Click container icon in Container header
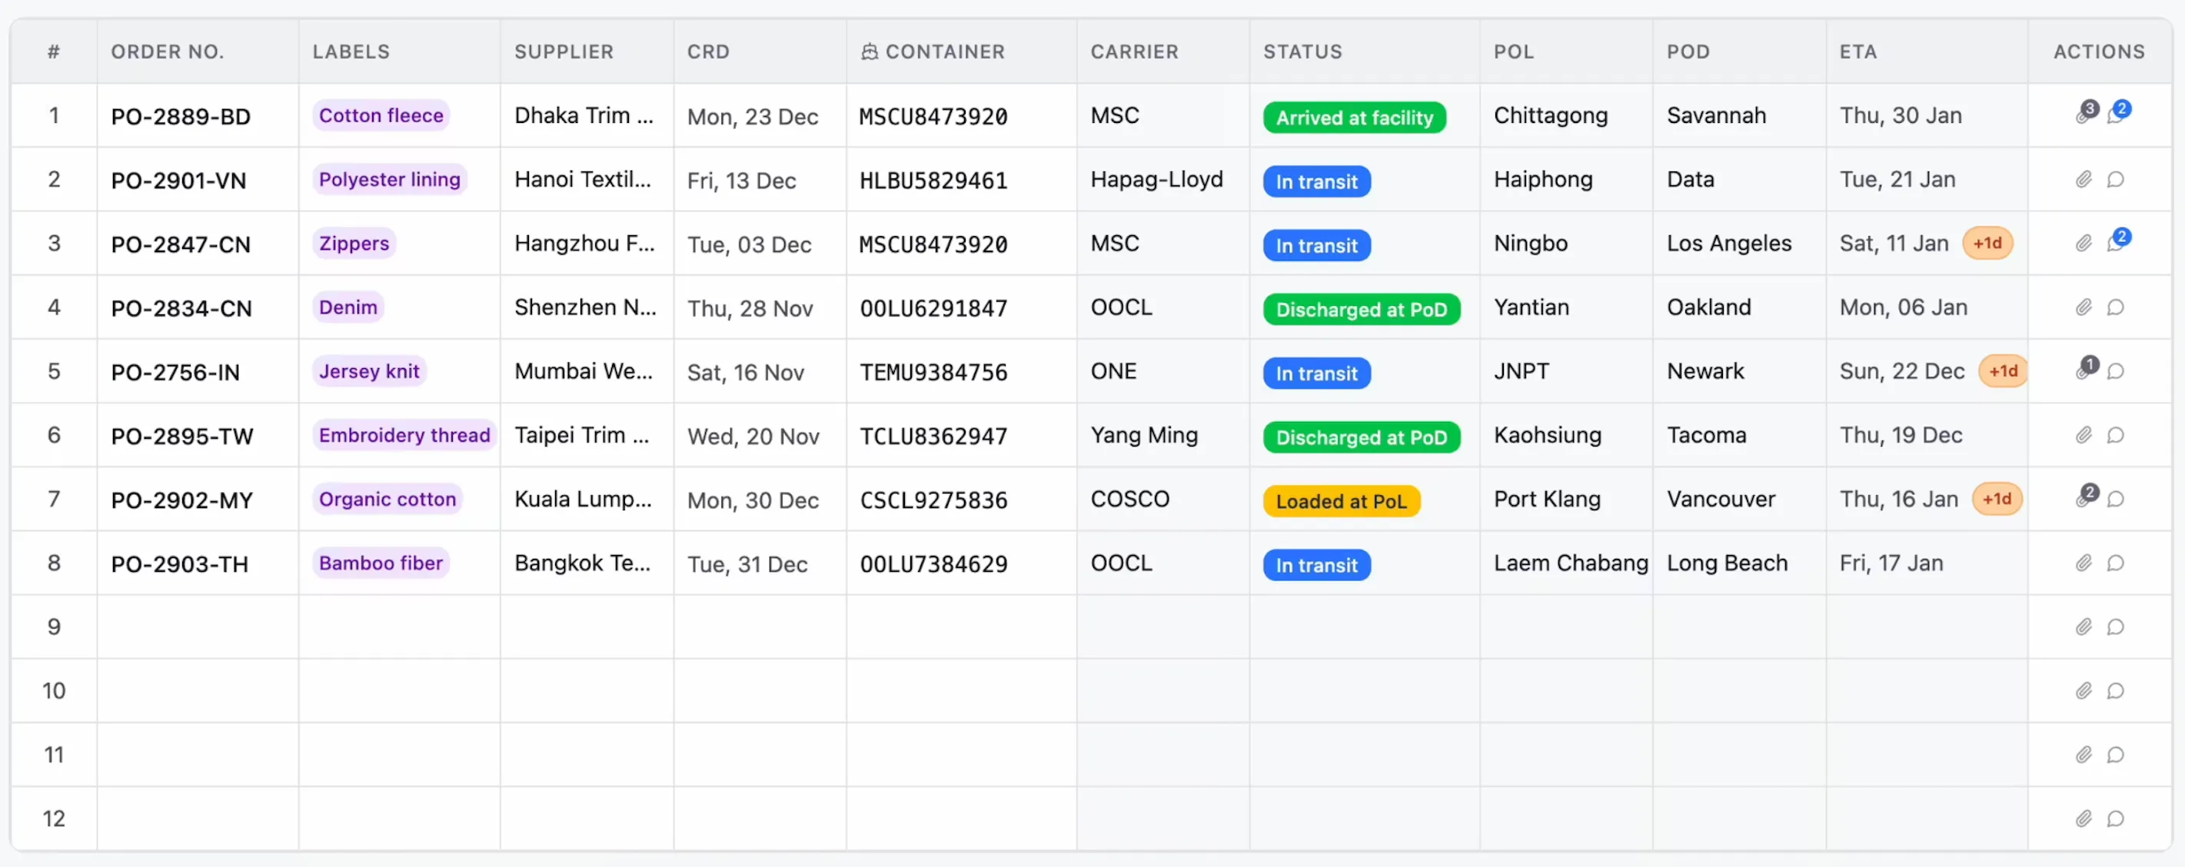The height and width of the screenshot is (867, 2185). pos(870,51)
